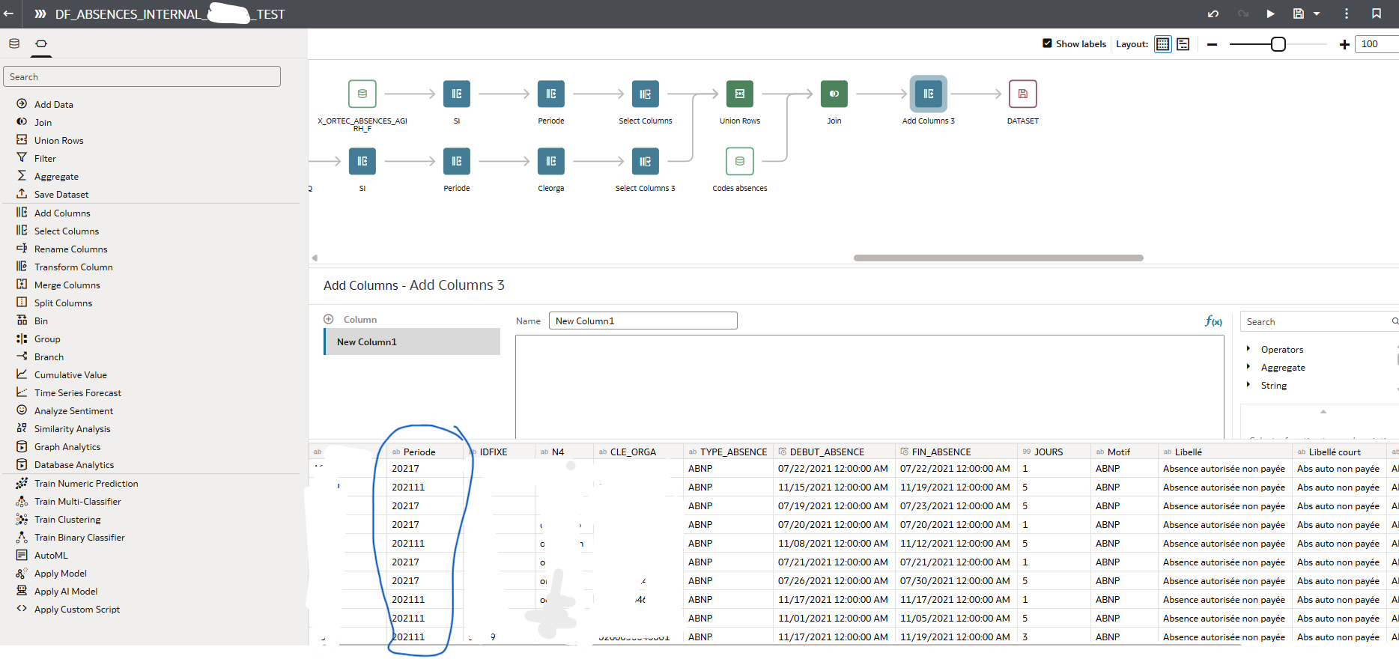Select the X_ORTEC_ABSENCES_AGIRH_F source node
Image resolution: width=1399 pixels, height=659 pixels.
pos(362,94)
